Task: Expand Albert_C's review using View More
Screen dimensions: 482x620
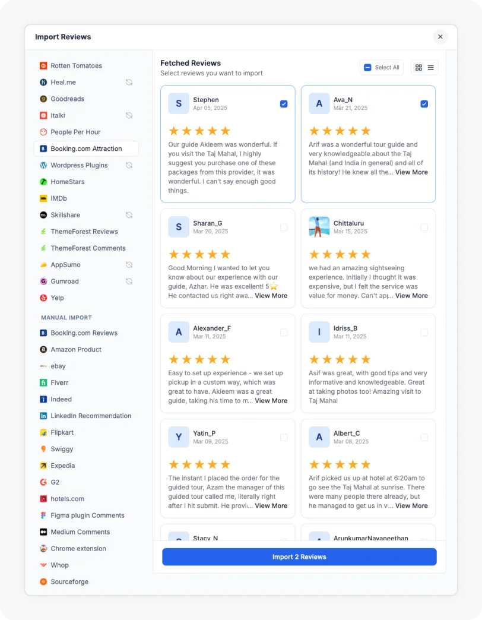Action: [x=411, y=505]
